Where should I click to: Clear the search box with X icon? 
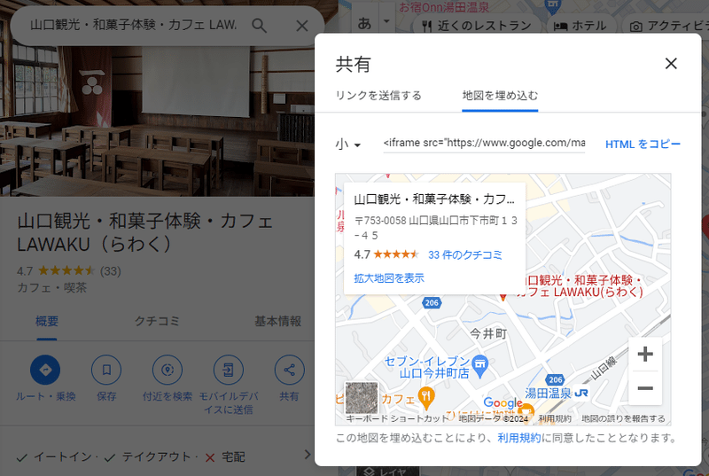[302, 26]
